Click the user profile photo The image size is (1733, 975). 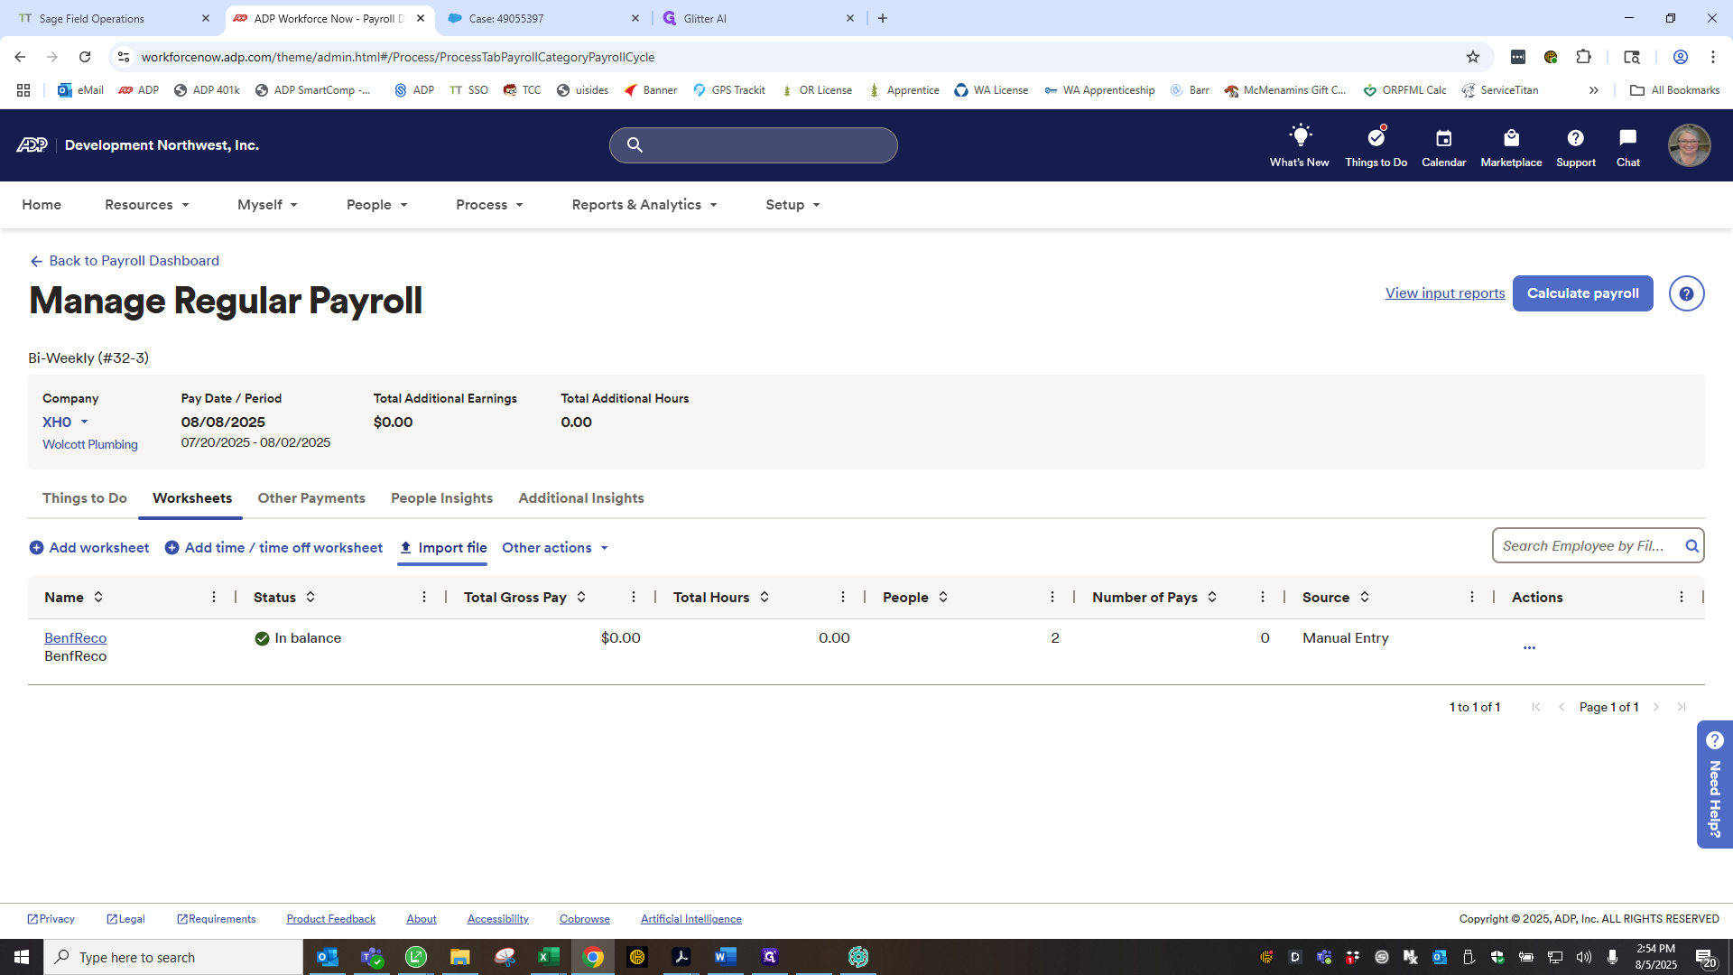1689,145
